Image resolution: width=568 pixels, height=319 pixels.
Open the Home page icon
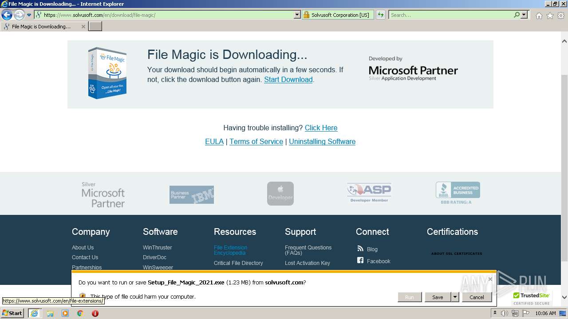[539, 16]
